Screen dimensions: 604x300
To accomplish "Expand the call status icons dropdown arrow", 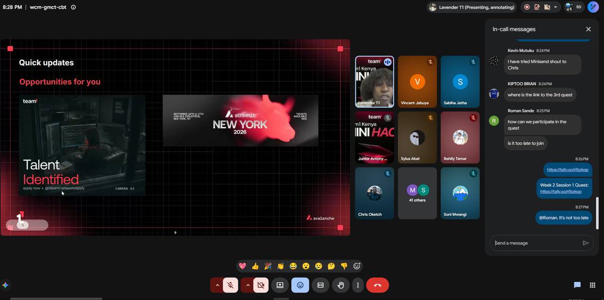I will (x=555, y=7).
